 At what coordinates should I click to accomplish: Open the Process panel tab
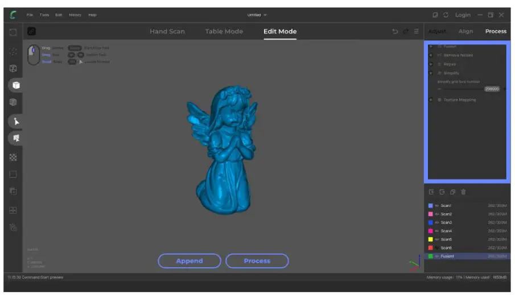click(496, 31)
